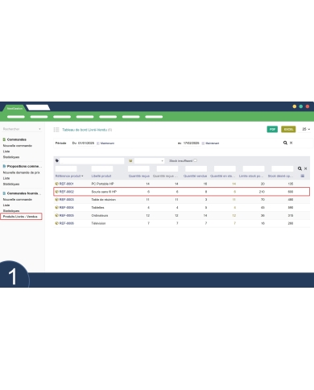Click the clear X in the table filter row
This screenshot has width=314, height=390.
[x=306, y=168]
